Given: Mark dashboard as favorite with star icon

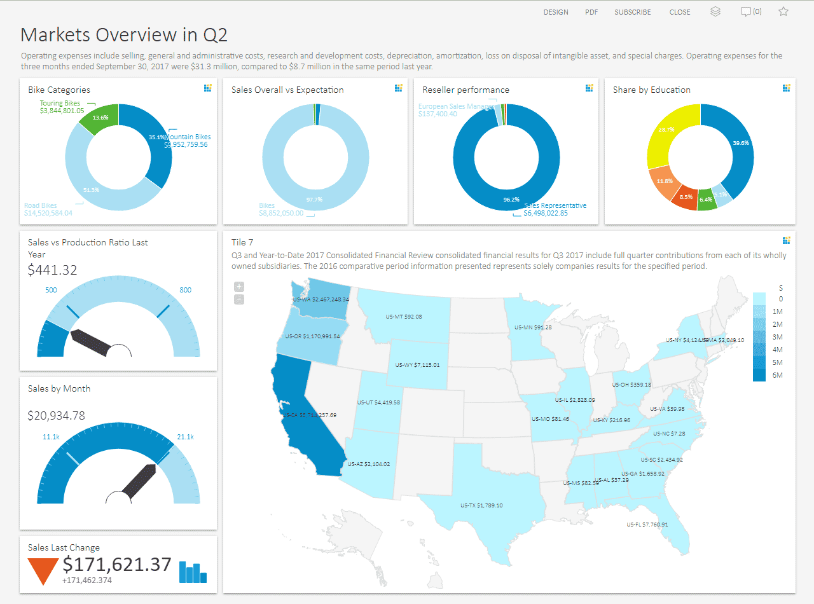Looking at the screenshot, I should pos(783,11).
